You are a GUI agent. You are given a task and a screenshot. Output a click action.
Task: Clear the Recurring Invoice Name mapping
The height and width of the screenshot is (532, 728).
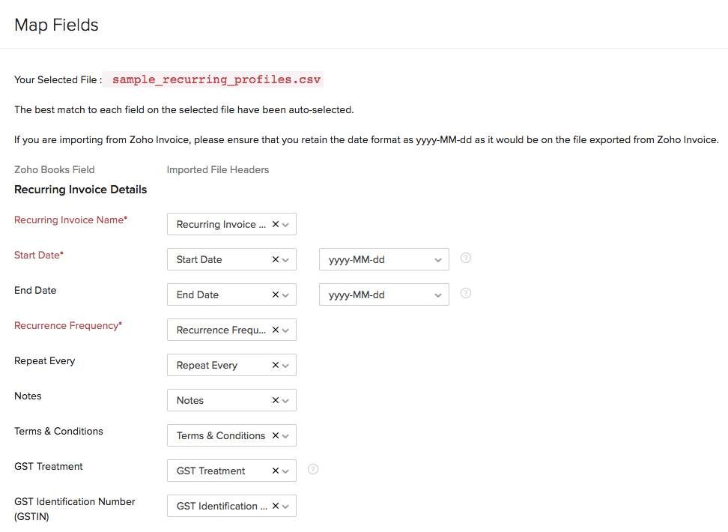pyautogui.click(x=275, y=224)
